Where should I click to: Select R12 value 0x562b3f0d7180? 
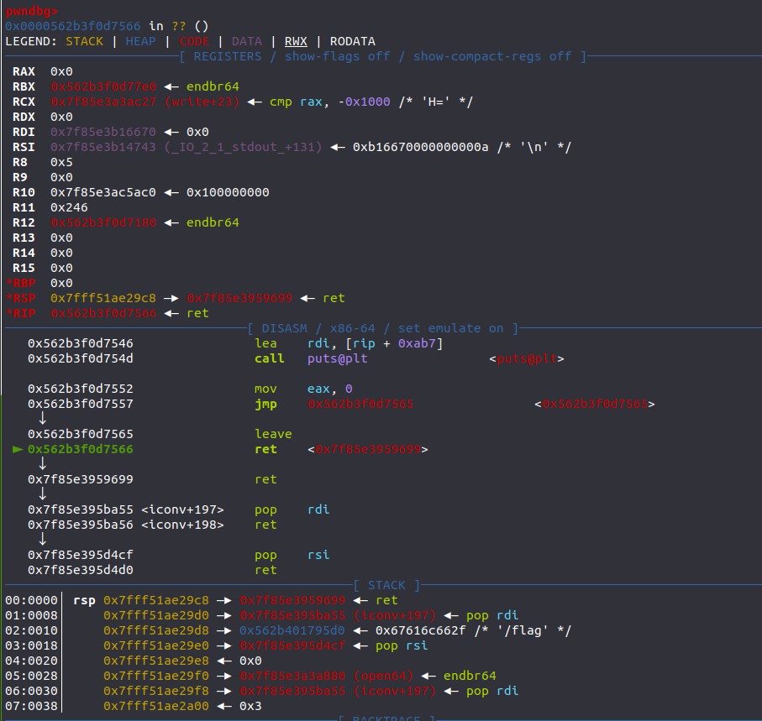point(103,222)
